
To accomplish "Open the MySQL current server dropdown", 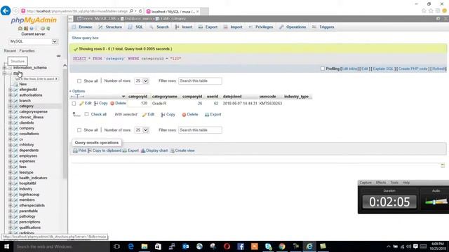I will (33, 41).
